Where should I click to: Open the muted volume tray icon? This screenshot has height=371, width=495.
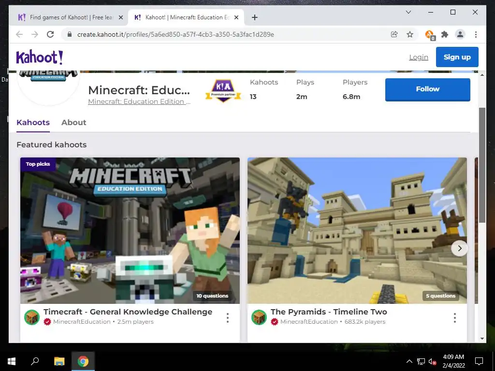[x=432, y=361]
